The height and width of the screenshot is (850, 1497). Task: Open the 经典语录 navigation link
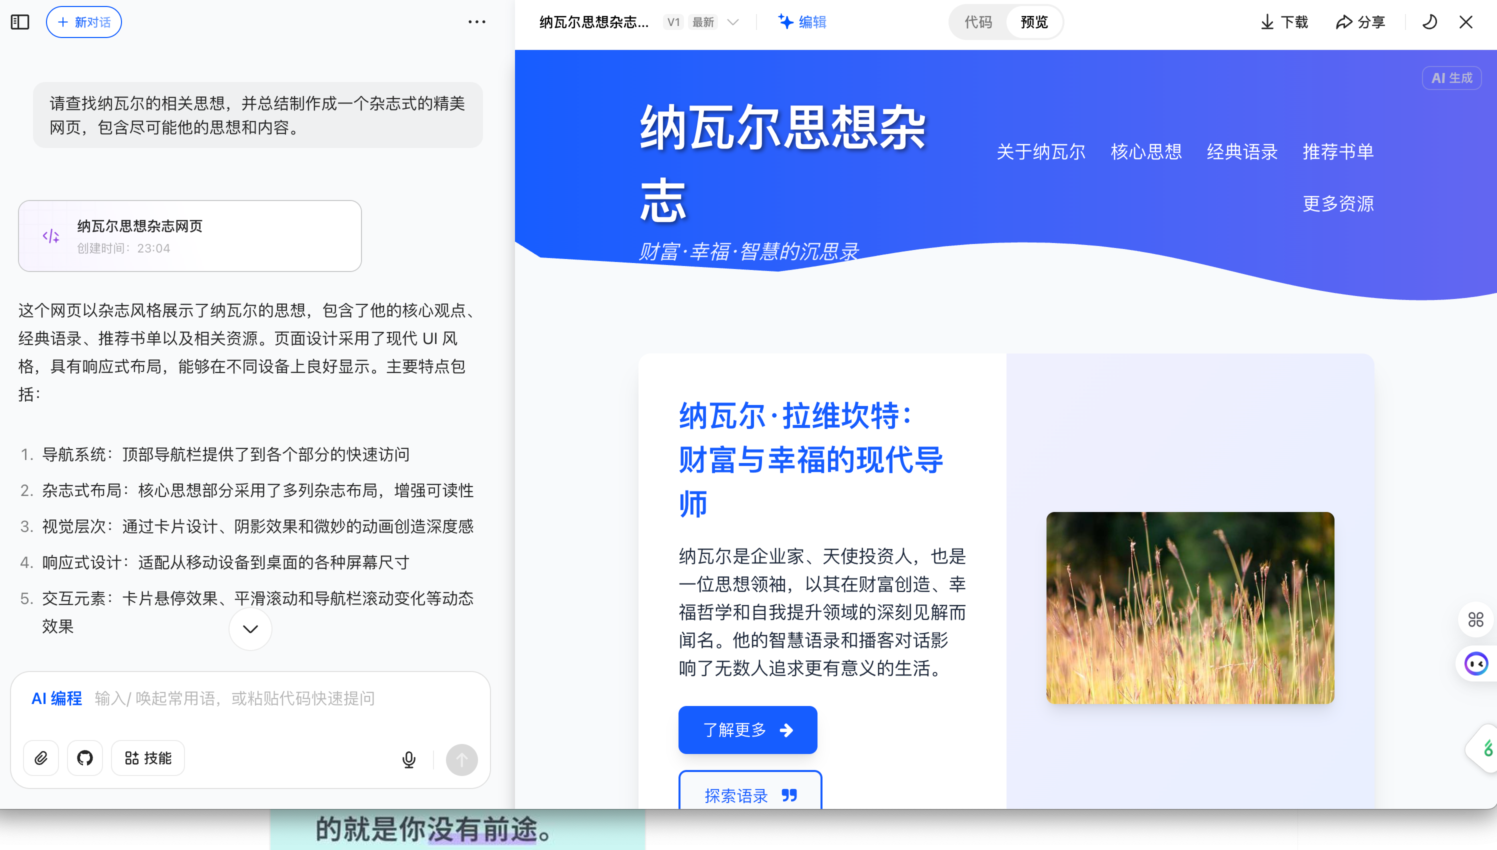[1242, 152]
